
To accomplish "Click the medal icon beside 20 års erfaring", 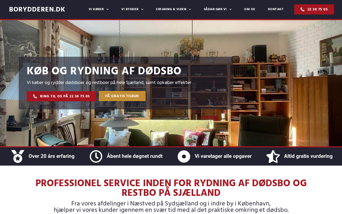I will 18,156.
